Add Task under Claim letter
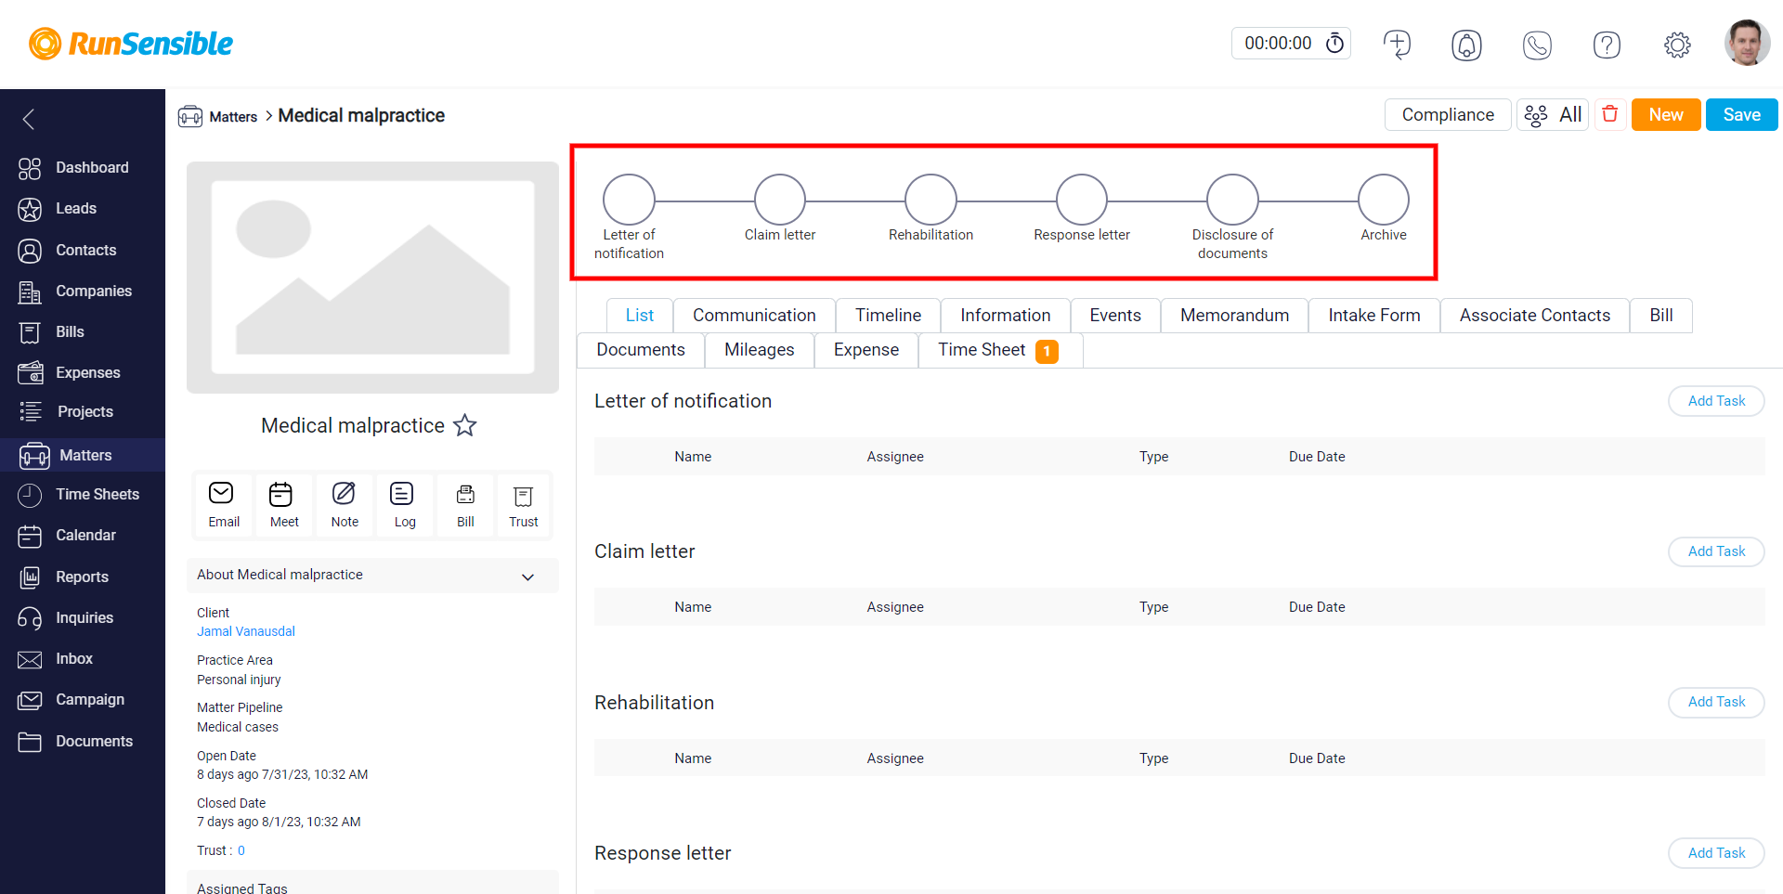The width and height of the screenshot is (1783, 894). coord(1716,551)
